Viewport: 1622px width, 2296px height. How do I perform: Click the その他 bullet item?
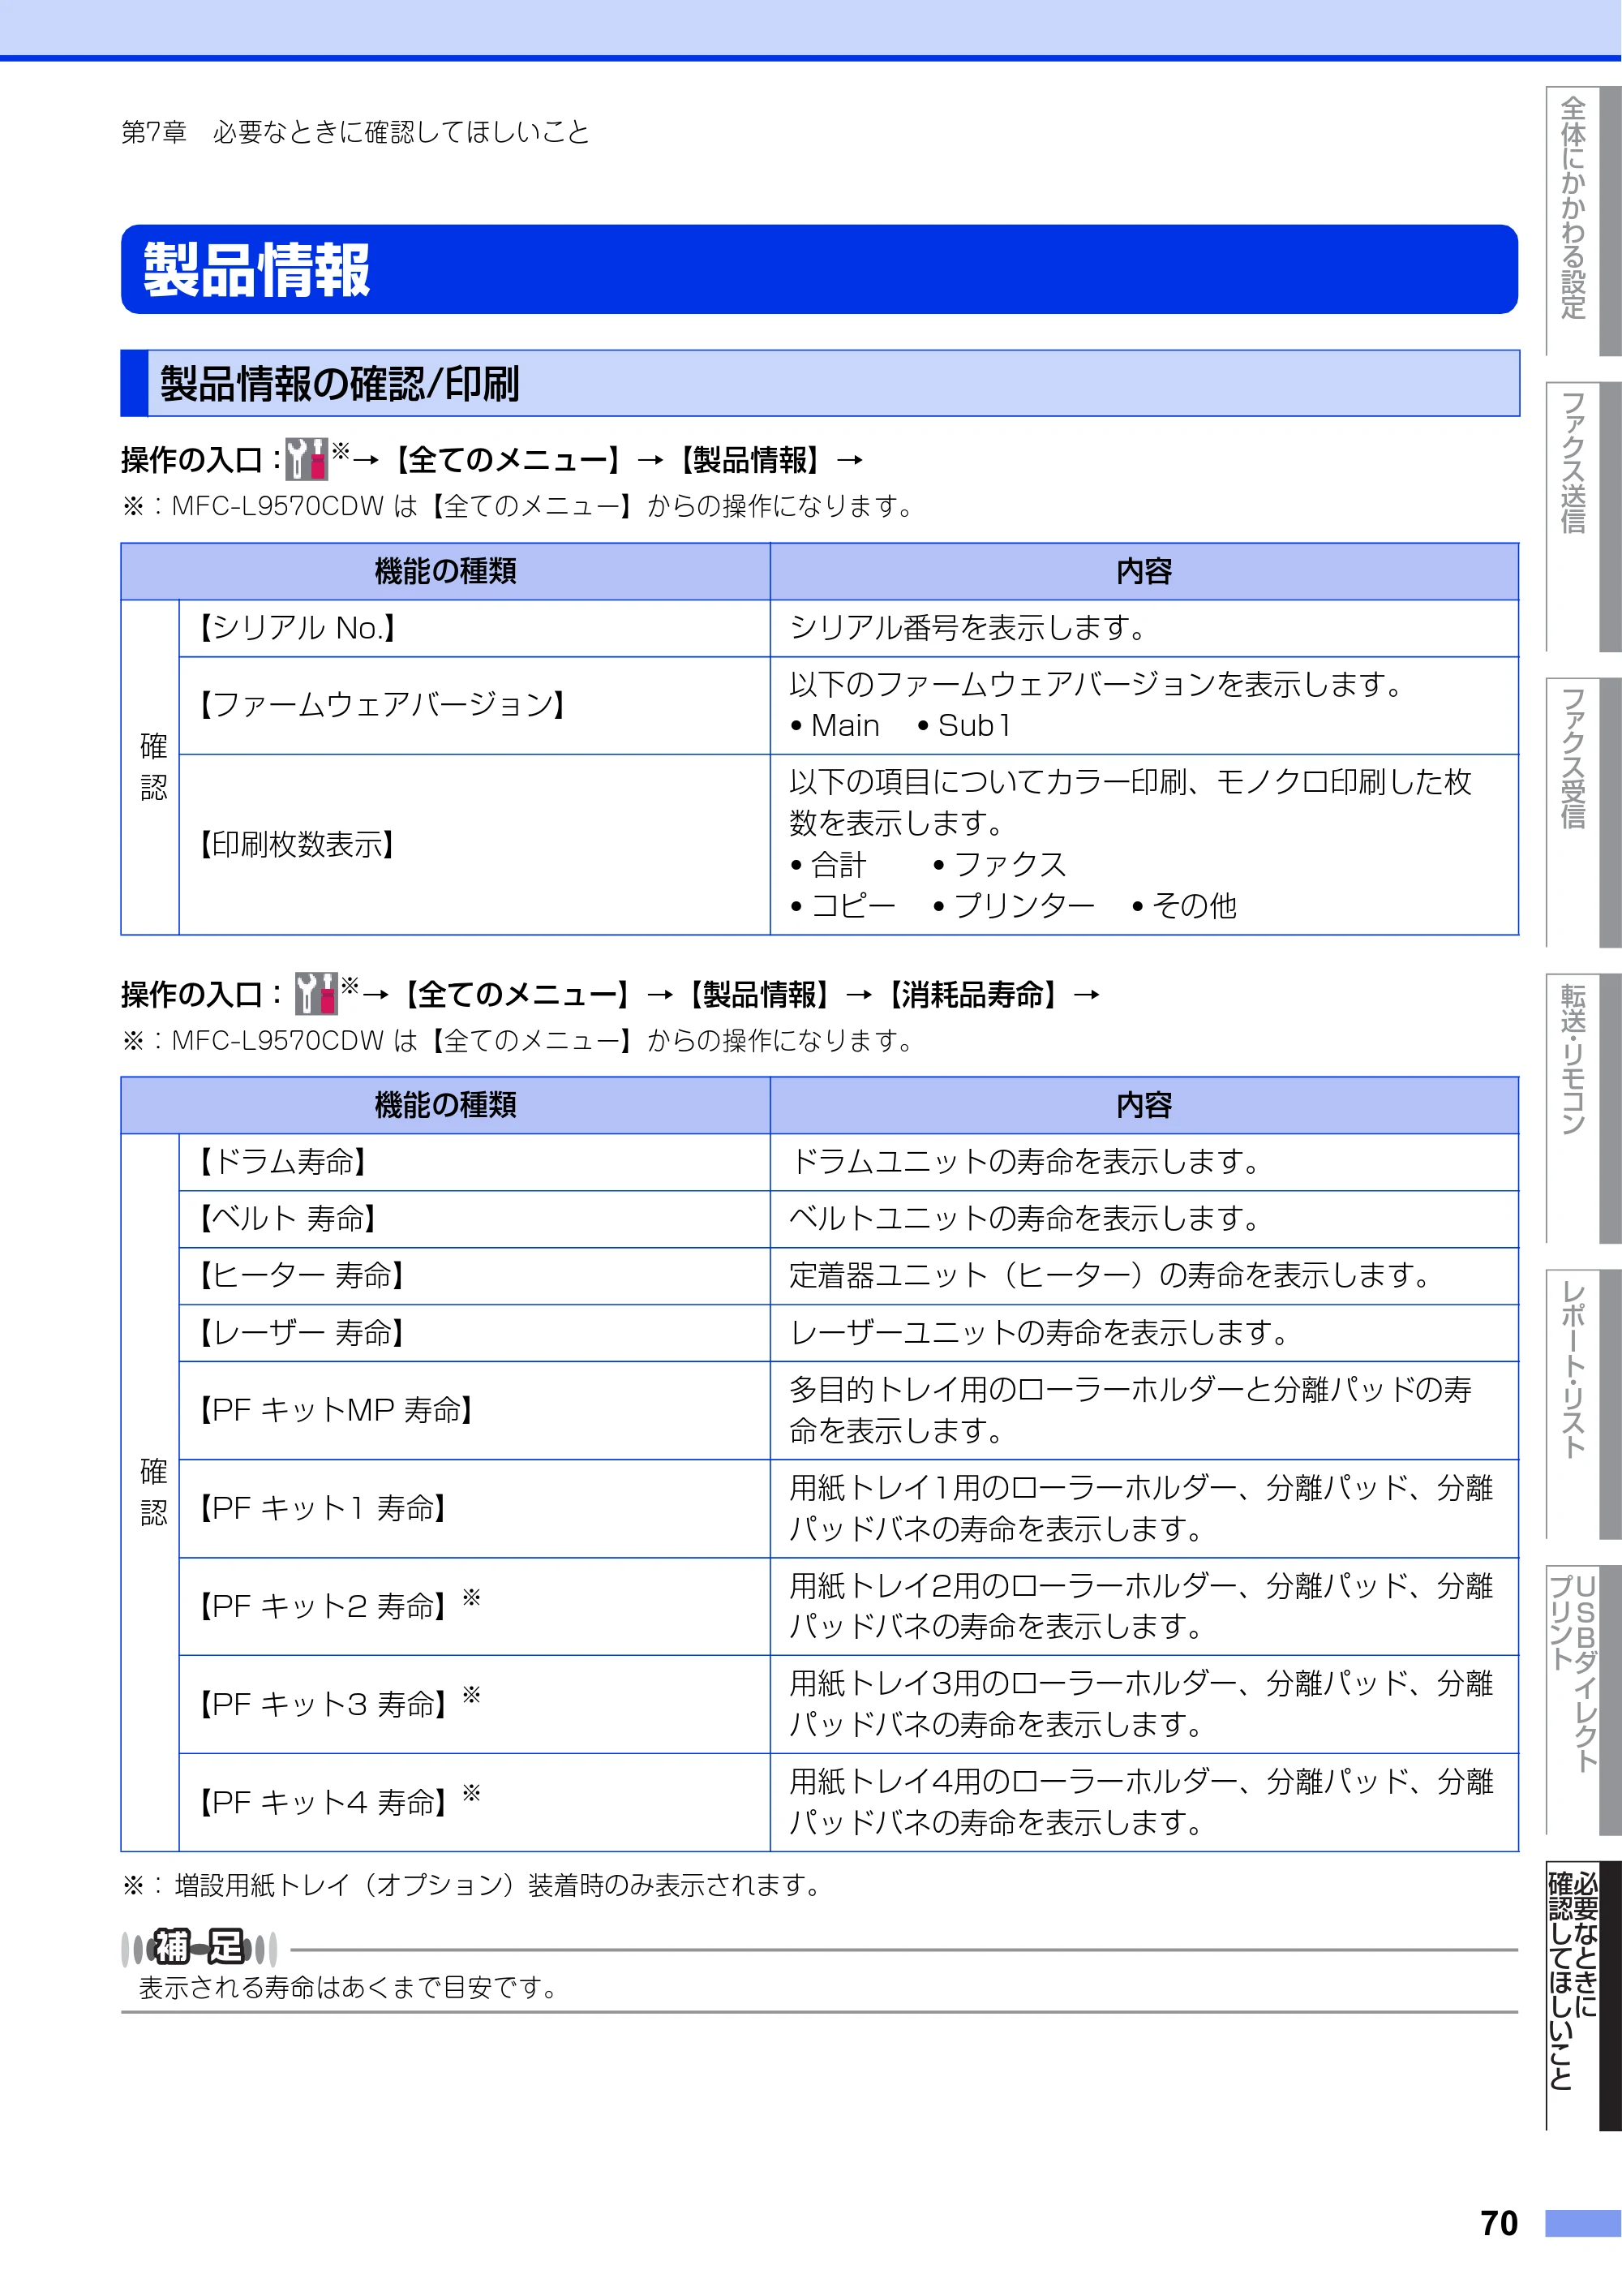coord(1185,906)
